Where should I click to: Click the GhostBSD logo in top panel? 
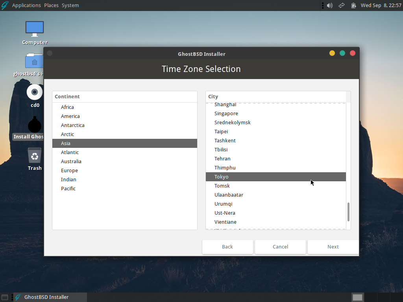5,6
